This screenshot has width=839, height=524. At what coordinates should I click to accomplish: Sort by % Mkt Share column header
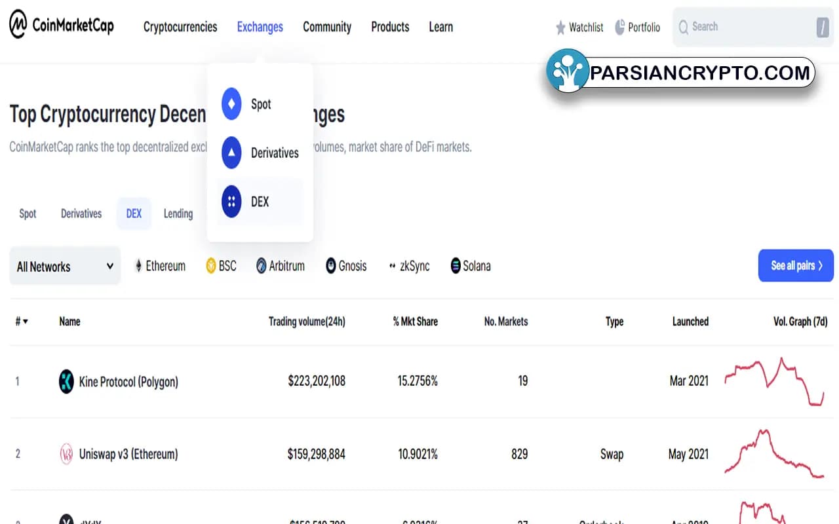pos(416,322)
